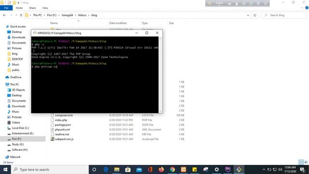Screen dimensions: 309x174
Task: Open Settings gear from taskbar
Action: pos(217,170)
